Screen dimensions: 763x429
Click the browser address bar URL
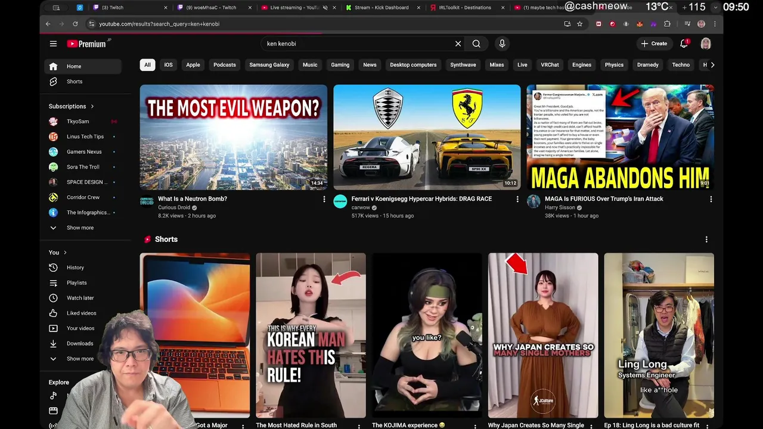click(x=159, y=24)
